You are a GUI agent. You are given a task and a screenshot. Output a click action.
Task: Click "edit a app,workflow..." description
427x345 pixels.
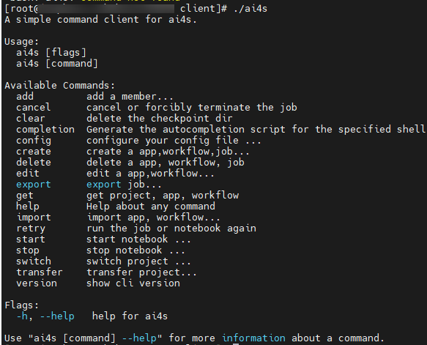(x=150, y=174)
